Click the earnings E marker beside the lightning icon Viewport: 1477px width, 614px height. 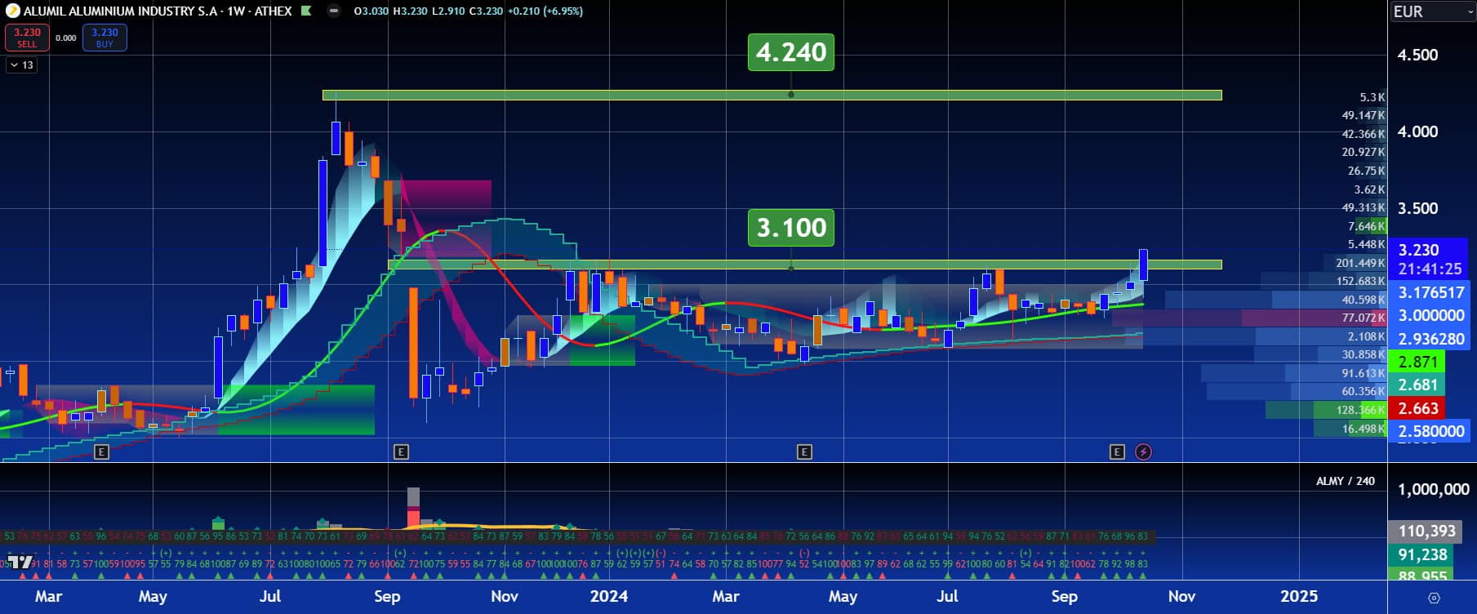(x=1117, y=452)
